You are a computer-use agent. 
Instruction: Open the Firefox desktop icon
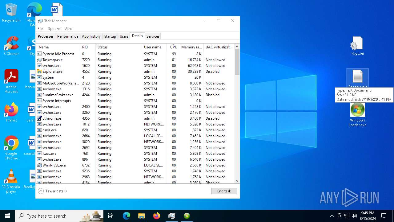11,112
